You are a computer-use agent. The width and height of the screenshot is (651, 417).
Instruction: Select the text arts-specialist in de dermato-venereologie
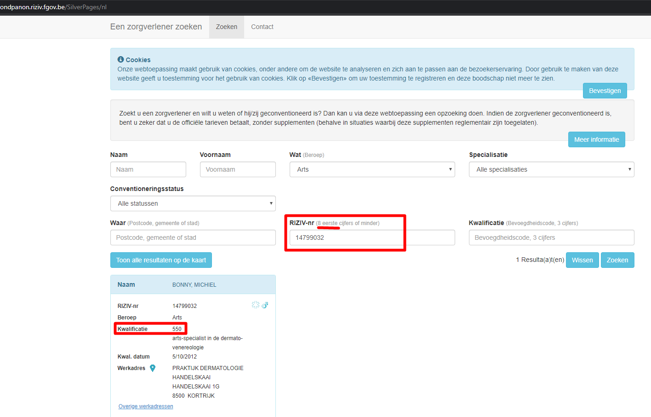pyautogui.click(x=207, y=343)
